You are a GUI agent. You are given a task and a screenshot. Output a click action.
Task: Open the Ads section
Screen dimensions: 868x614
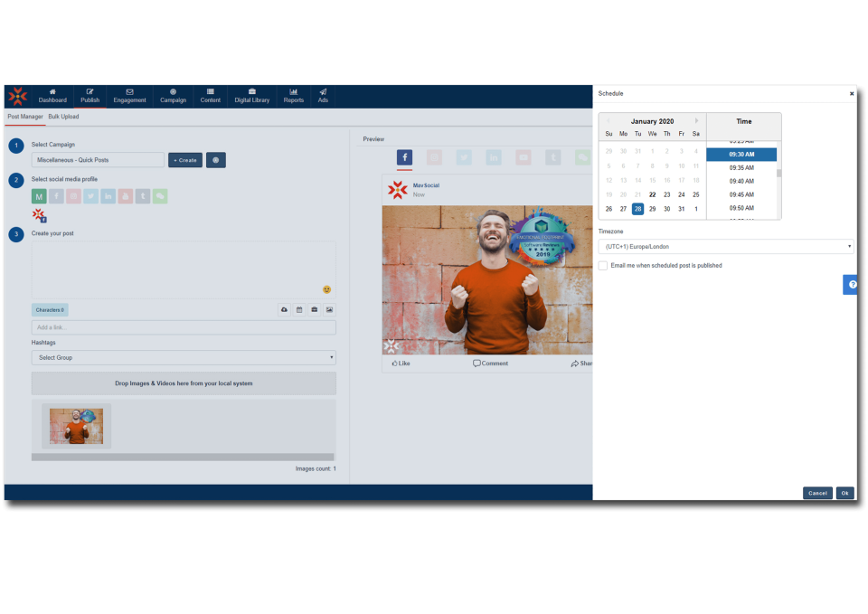[323, 97]
